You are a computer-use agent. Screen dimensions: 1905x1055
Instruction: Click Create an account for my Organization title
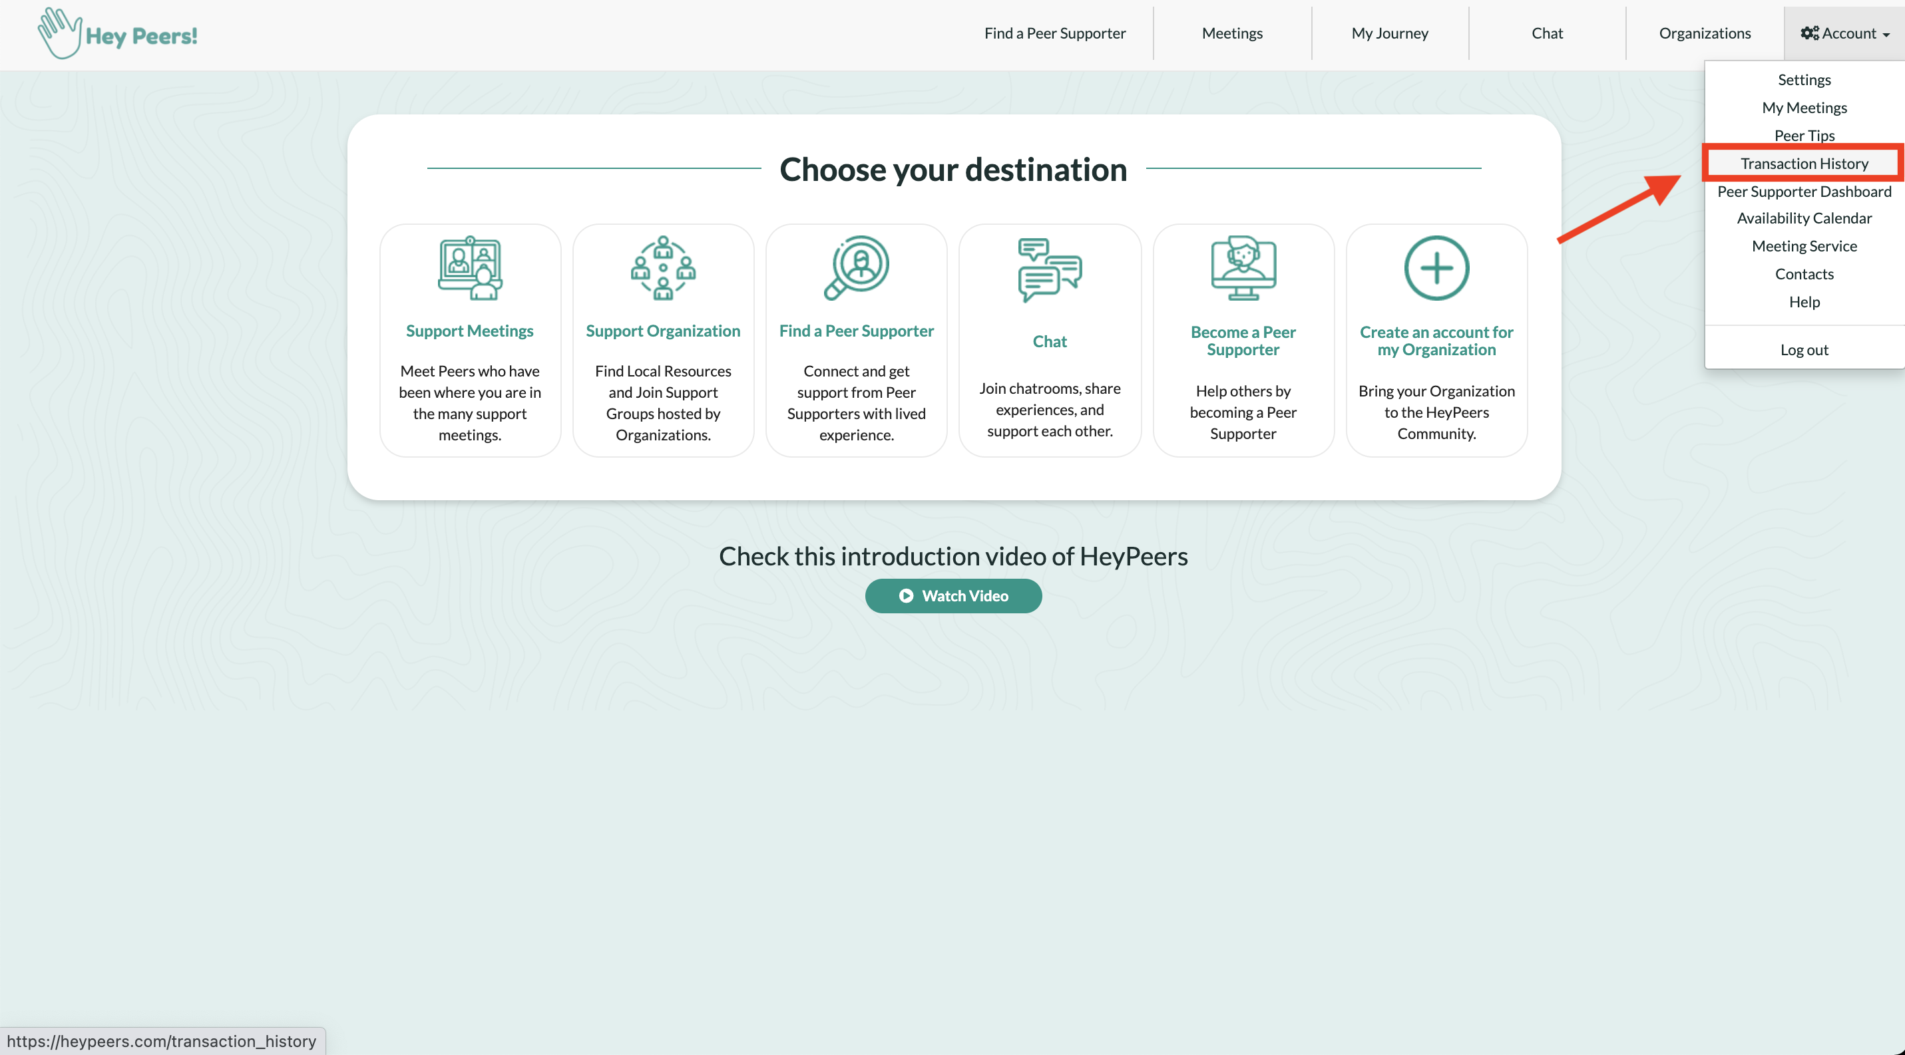(x=1436, y=341)
